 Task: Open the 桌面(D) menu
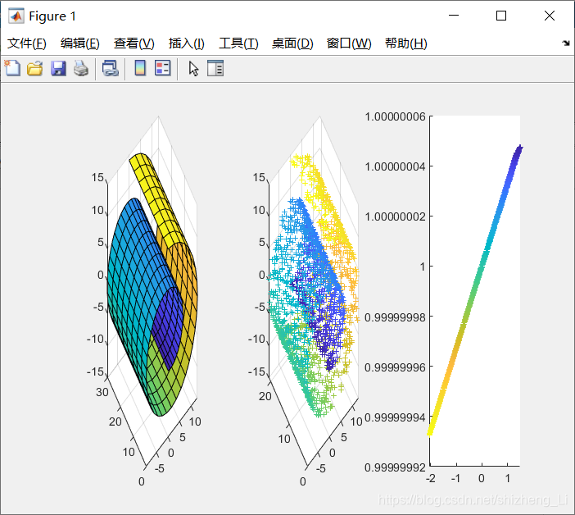292,43
